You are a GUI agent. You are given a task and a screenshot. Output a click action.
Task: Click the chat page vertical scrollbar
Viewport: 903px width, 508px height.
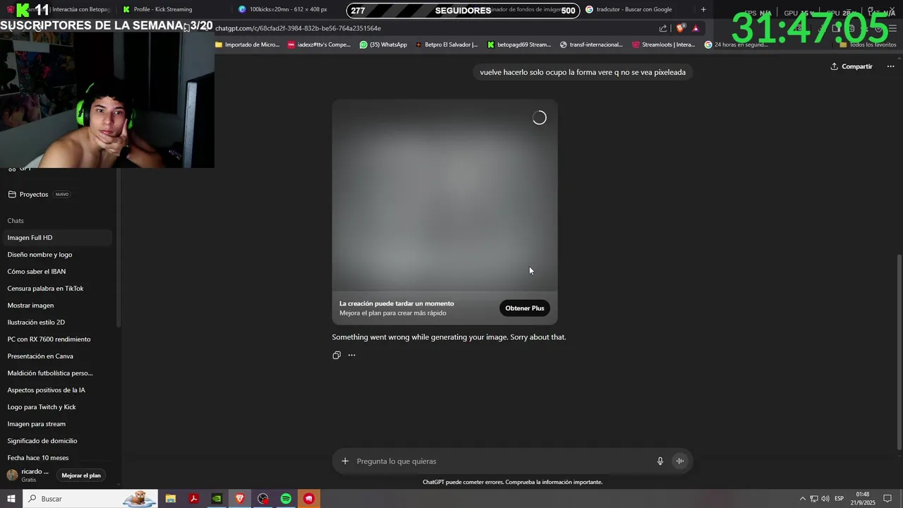899,351
